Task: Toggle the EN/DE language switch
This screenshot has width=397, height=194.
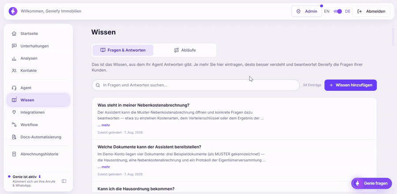Action: [338, 11]
